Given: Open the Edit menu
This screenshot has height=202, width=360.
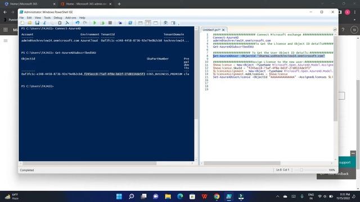Looking at the screenshot, I should [29, 17].
